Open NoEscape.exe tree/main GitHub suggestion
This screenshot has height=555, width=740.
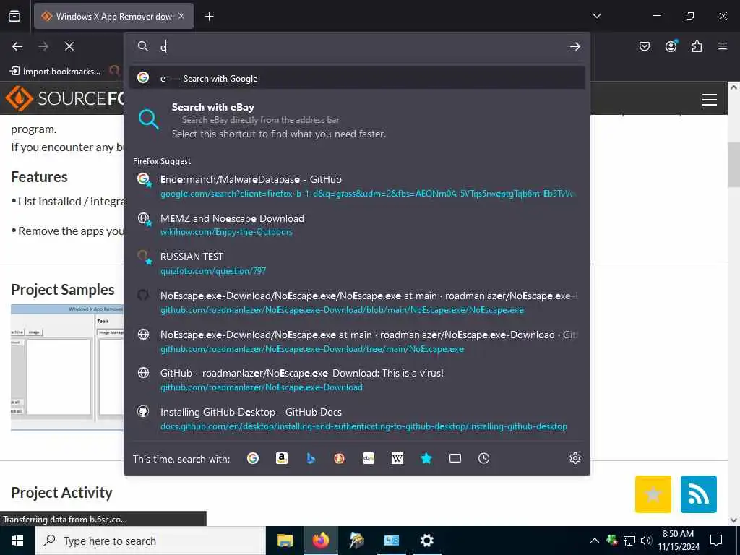tap(357, 342)
